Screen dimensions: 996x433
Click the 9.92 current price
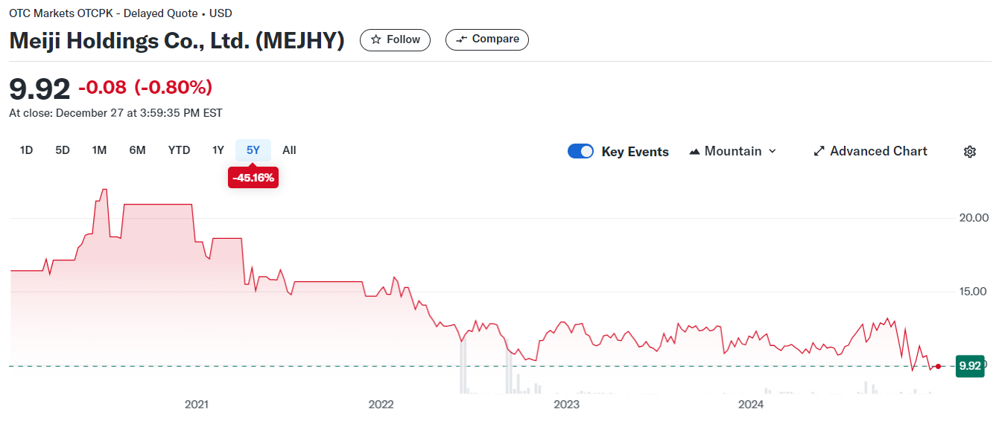pyautogui.click(x=39, y=89)
